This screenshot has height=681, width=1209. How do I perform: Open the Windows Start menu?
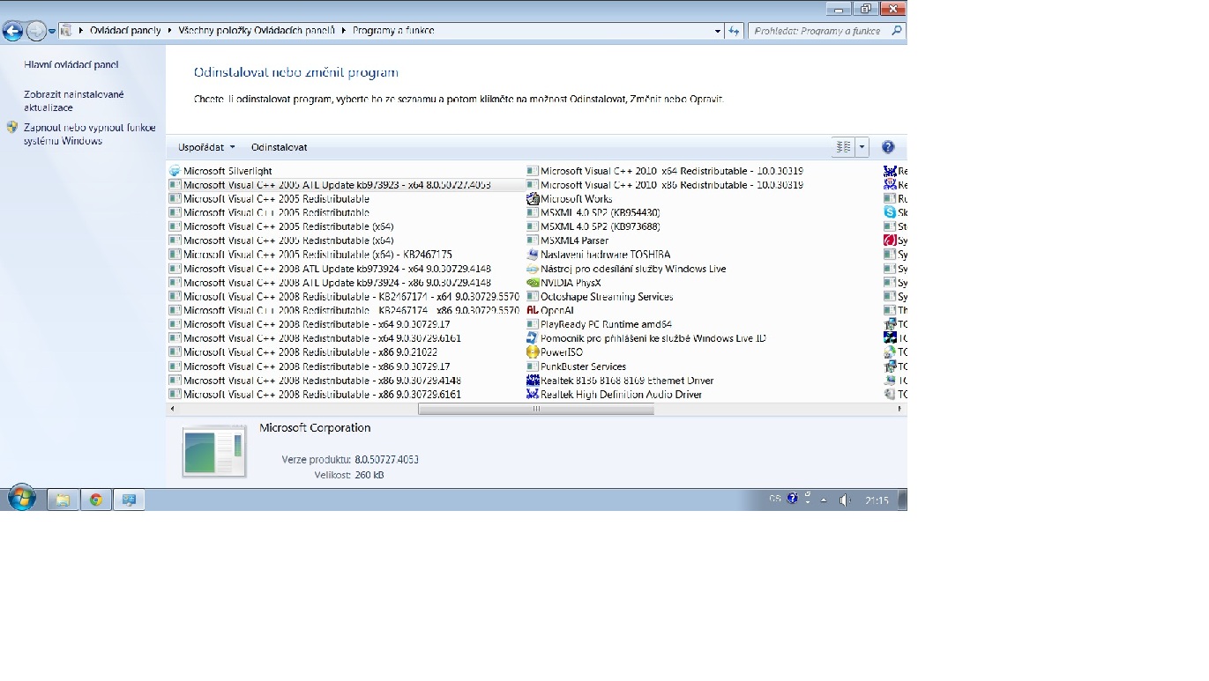point(21,499)
